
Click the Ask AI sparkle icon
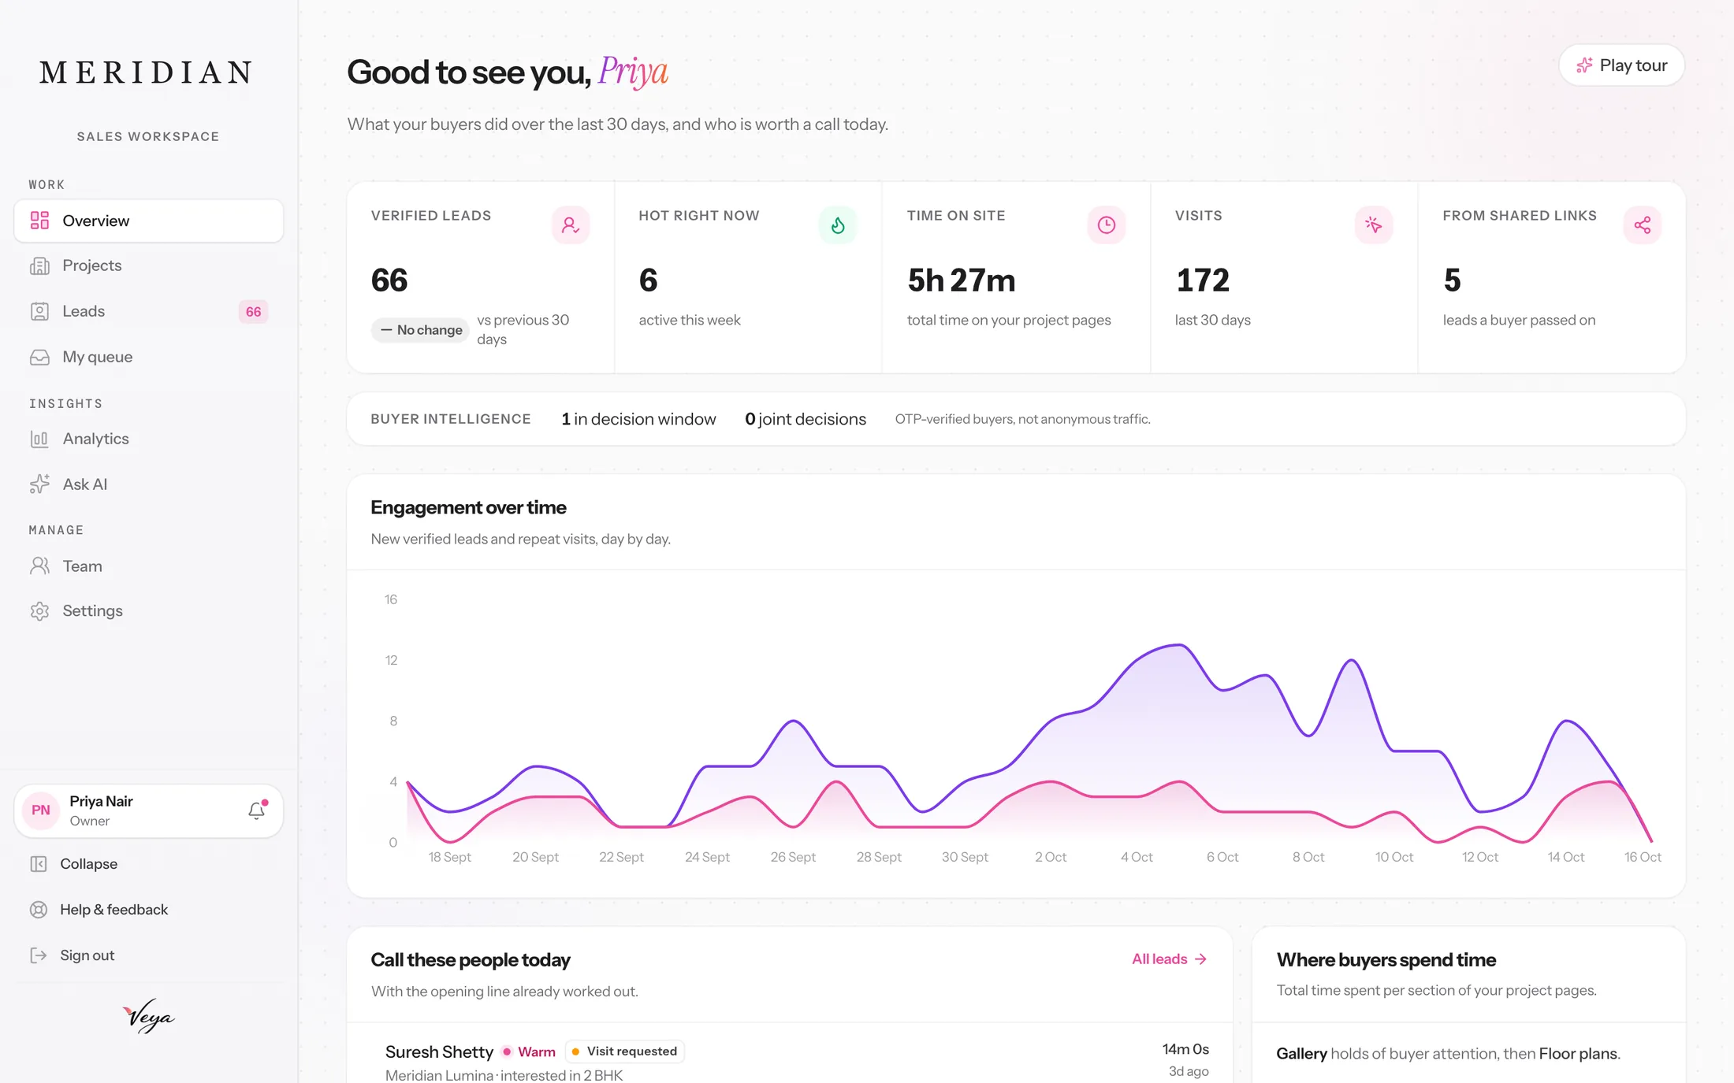tap(39, 484)
